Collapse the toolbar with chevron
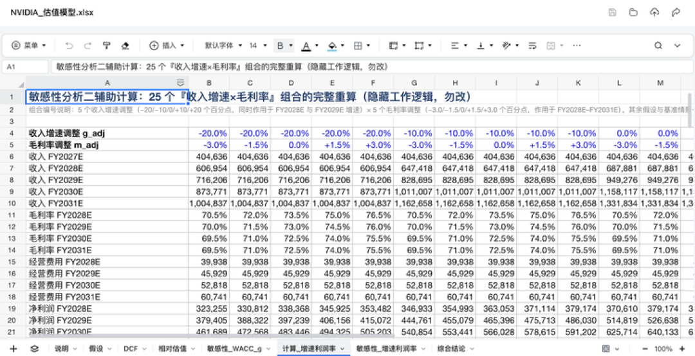 click(x=677, y=46)
